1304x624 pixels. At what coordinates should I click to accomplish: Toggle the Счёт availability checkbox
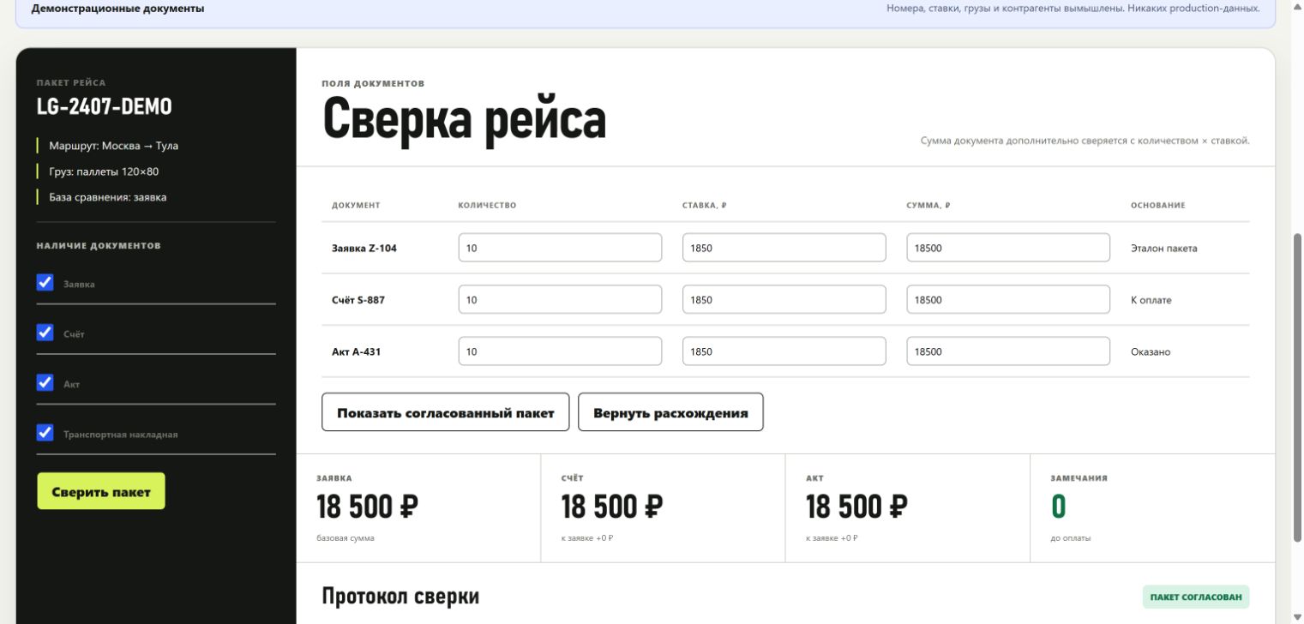point(45,333)
